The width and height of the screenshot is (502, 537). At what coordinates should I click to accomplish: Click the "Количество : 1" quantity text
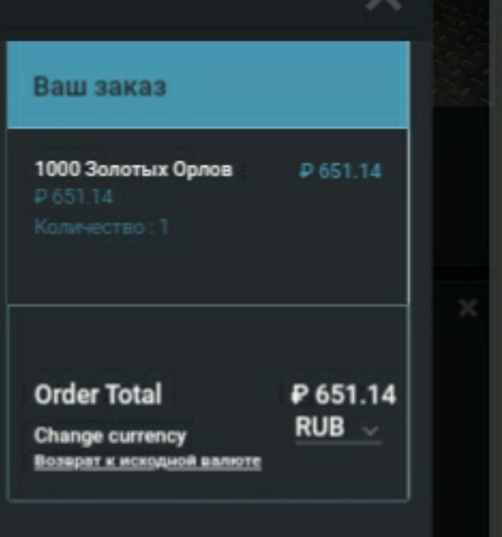pyautogui.click(x=102, y=227)
